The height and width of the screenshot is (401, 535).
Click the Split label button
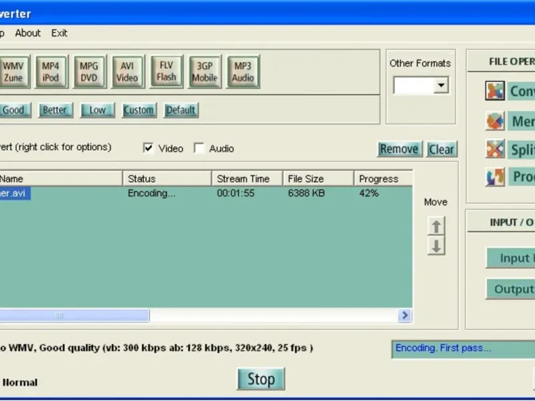(x=522, y=149)
